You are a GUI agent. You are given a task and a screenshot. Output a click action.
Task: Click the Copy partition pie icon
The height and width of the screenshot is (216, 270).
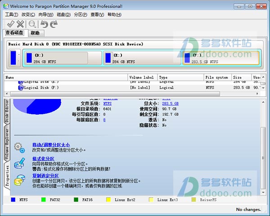19,180
